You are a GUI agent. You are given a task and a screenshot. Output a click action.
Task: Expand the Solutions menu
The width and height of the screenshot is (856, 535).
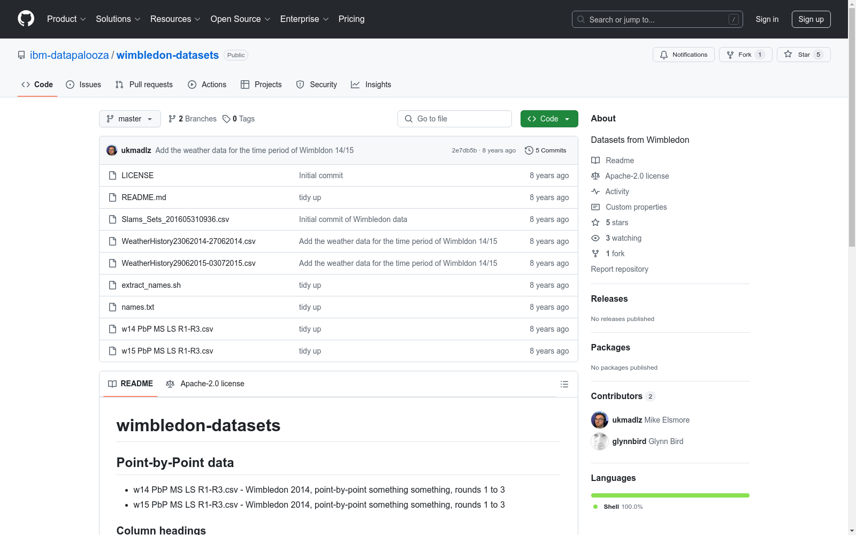click(118, 19)
